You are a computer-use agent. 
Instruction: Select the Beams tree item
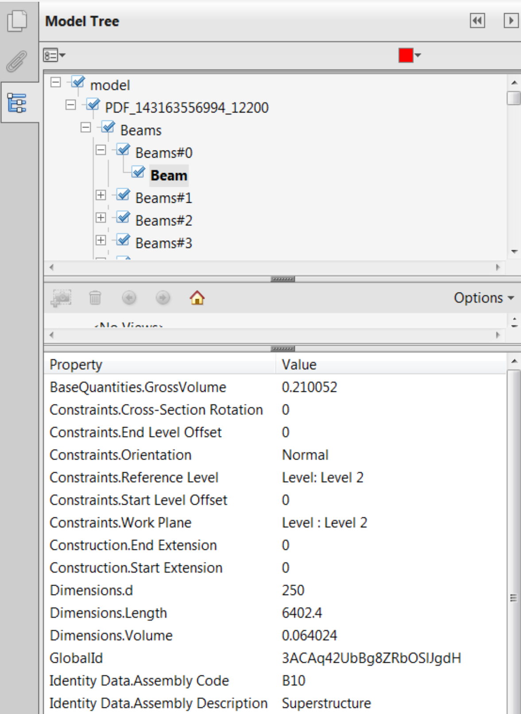(141, 130)
